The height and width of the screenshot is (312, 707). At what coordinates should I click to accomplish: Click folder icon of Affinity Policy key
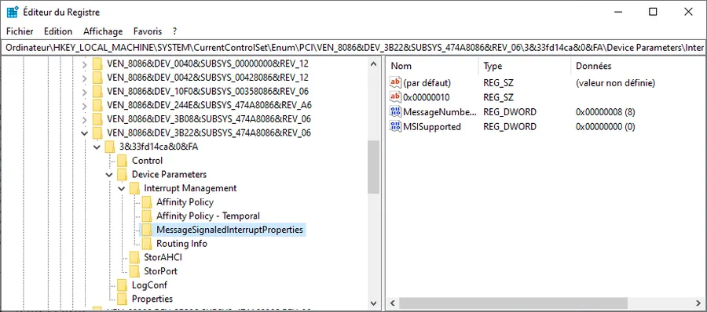(147, 202)
